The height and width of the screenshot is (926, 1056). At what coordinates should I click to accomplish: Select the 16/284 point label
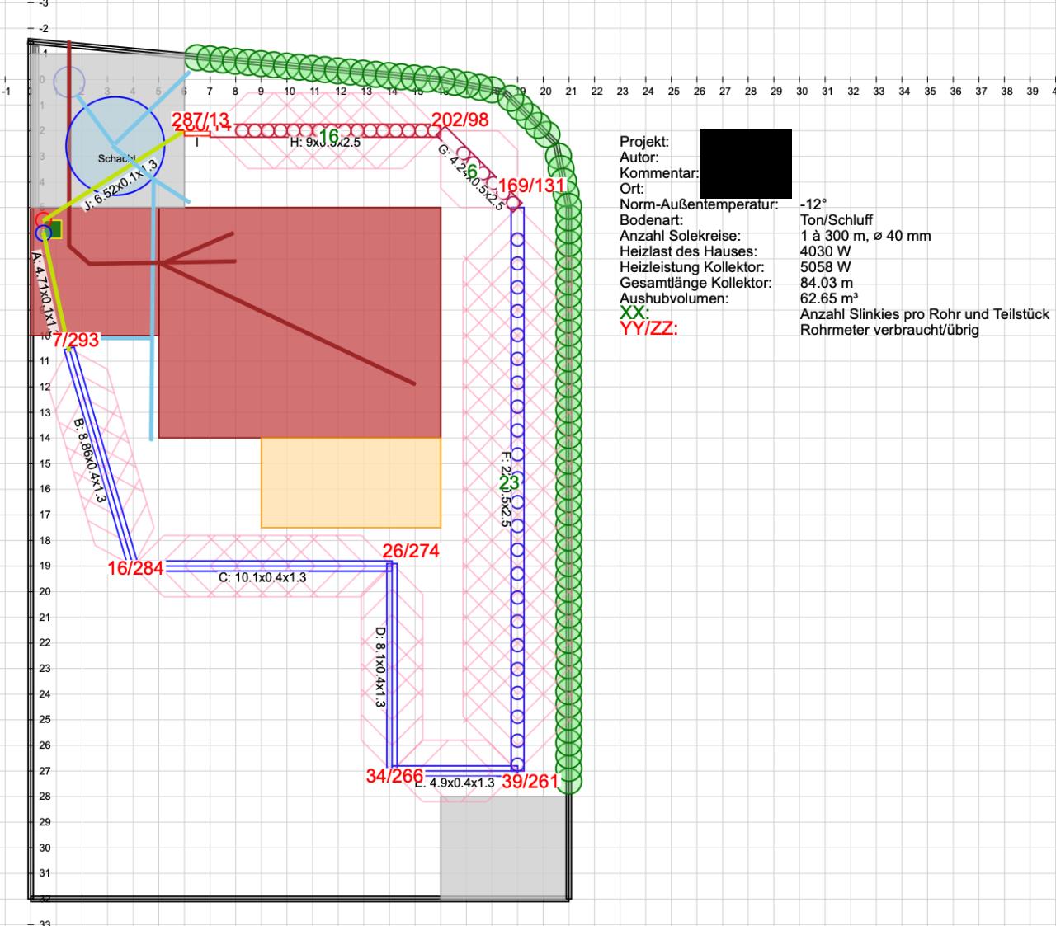[135, 568]
